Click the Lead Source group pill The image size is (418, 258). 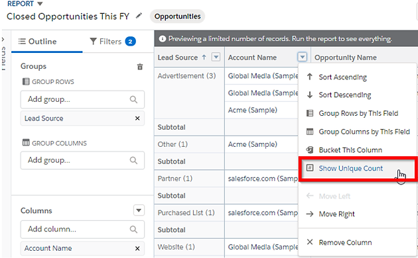click(82, 118)
